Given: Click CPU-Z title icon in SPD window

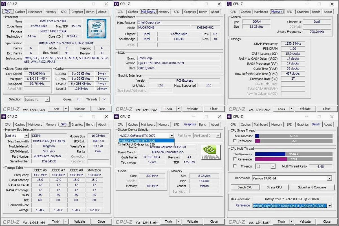Looking at the screenshot, I should click(4, 117).
